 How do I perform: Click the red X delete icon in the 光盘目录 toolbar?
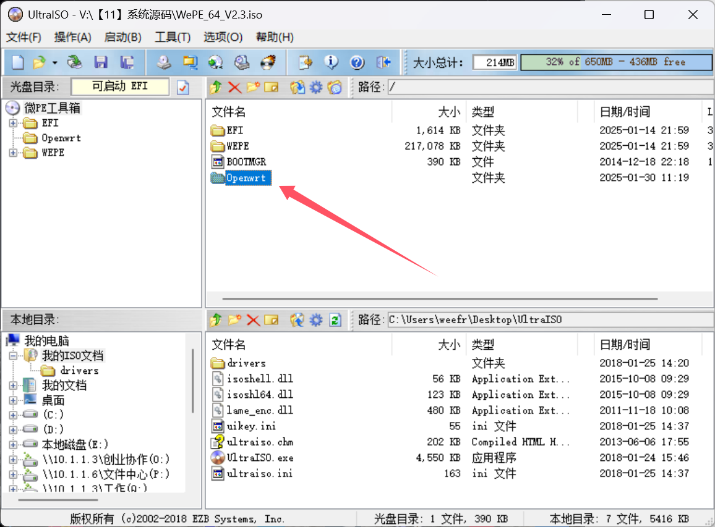tap(234, 87)
